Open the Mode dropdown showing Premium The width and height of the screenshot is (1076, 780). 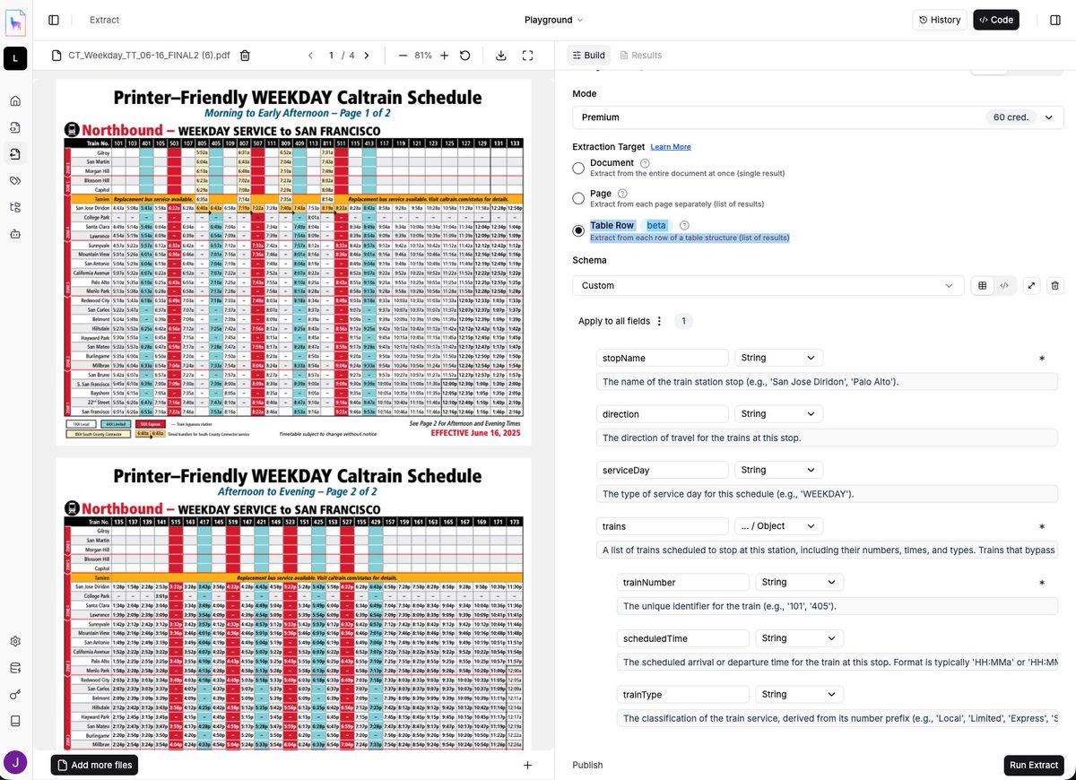(816, 117)
